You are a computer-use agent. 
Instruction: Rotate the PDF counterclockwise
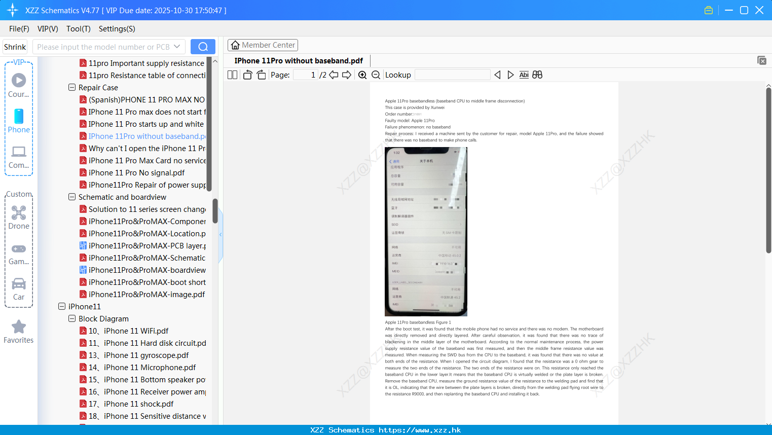(247, 75)
